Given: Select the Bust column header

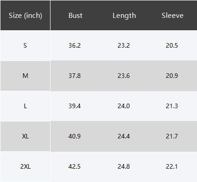Looking at the screenshot, I should coord(75,16).
